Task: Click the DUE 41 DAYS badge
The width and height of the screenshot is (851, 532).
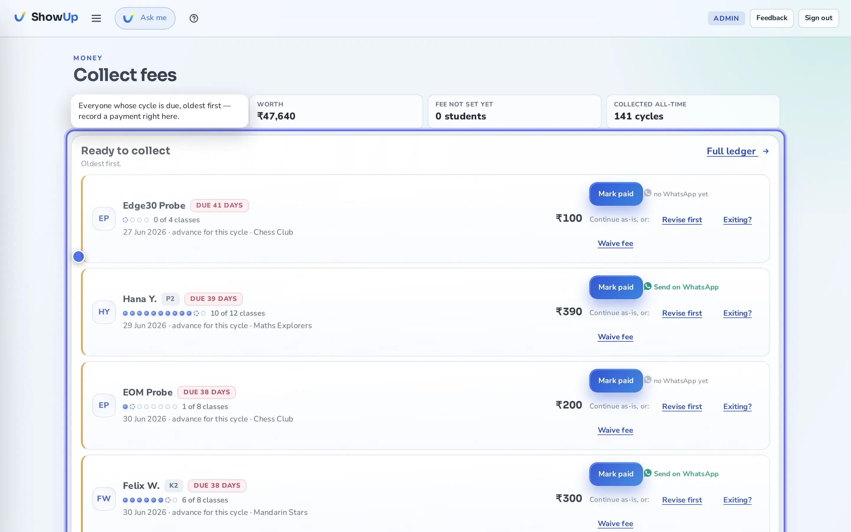Action: point(220,205)
